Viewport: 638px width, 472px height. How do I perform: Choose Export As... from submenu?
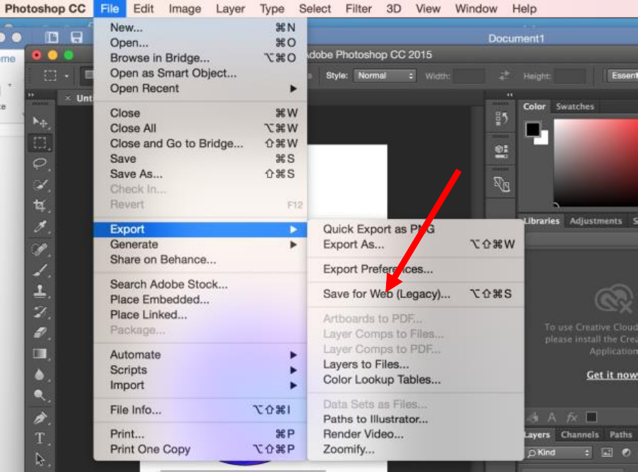click(x=416, y=244)
